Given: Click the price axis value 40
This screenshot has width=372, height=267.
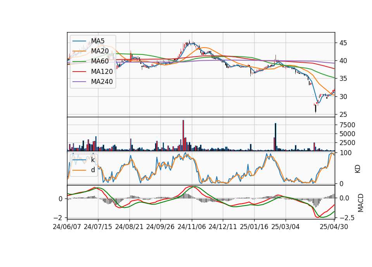Looking at the screenshot, I should click(343, 61).
